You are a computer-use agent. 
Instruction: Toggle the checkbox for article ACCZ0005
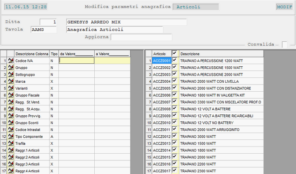click(175, 88)
